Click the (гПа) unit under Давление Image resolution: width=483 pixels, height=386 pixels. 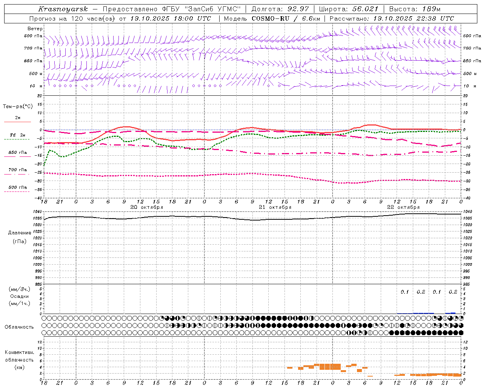(20, 242)
